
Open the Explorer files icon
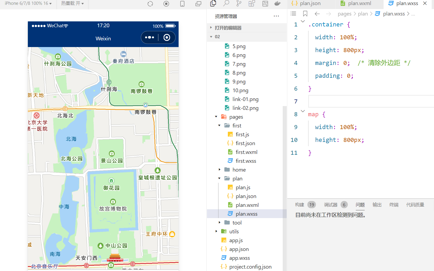click(213, 3)
